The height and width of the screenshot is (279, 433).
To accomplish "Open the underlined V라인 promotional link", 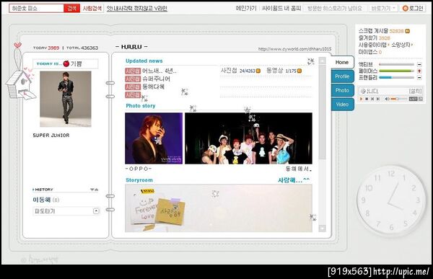I will 137,9.
